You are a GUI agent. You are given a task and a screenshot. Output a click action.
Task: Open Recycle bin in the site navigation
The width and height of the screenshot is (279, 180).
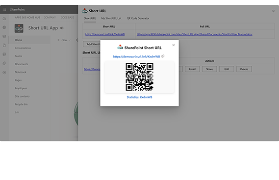(21, 104)
